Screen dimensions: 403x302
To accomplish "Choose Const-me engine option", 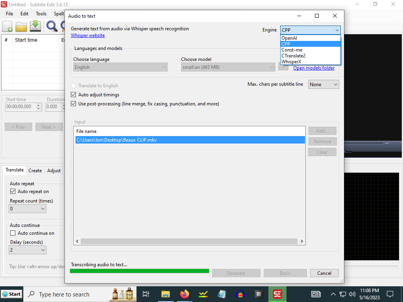I will pos(310,50).
